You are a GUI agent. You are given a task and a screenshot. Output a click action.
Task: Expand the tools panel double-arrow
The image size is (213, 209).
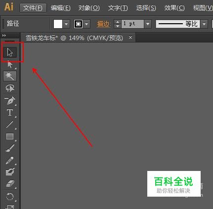click(x=4, y=36)
